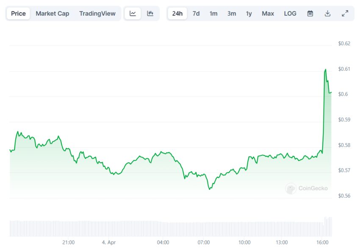Click the 07:00 time axis label
This screenshot has height=252, width=360.
click(204, 242)
